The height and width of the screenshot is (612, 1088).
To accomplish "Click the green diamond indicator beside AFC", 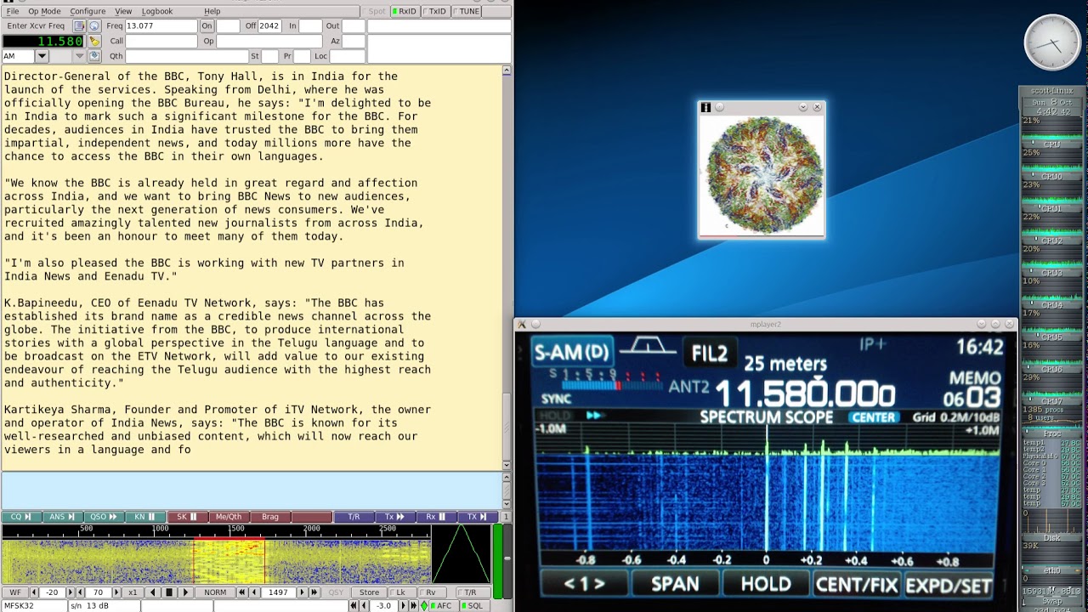I will pos(424,606).
